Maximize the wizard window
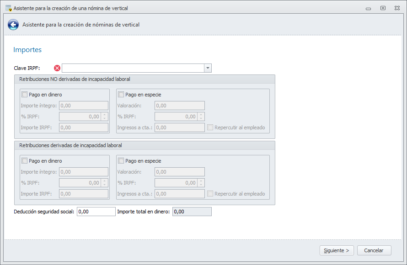The height and width of the screenshot is (265, 407). pos(383,8)
